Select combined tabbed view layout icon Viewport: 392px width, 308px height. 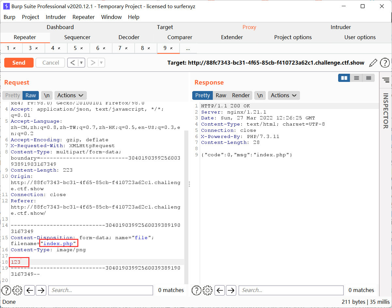[x=368, y=78]
